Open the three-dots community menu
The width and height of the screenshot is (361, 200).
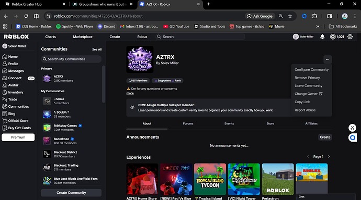tap(328, 59)
